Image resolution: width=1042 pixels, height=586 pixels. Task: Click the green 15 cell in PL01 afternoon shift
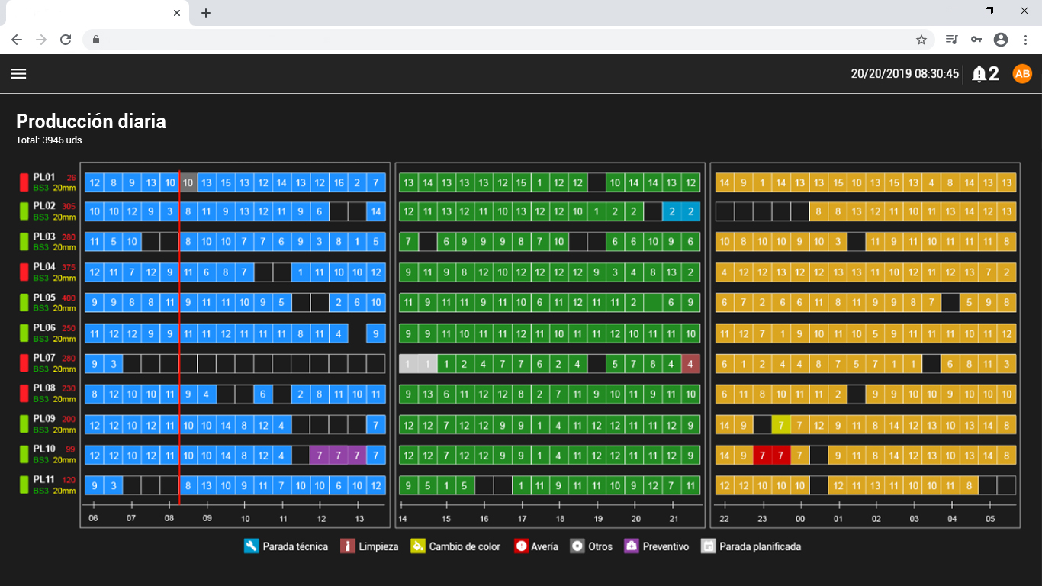(x=521, y=182)
